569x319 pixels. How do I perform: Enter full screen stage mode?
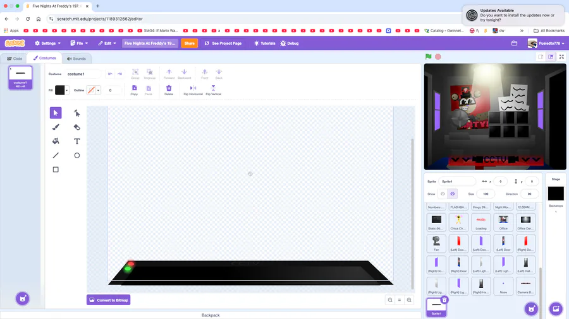point(561,57)
